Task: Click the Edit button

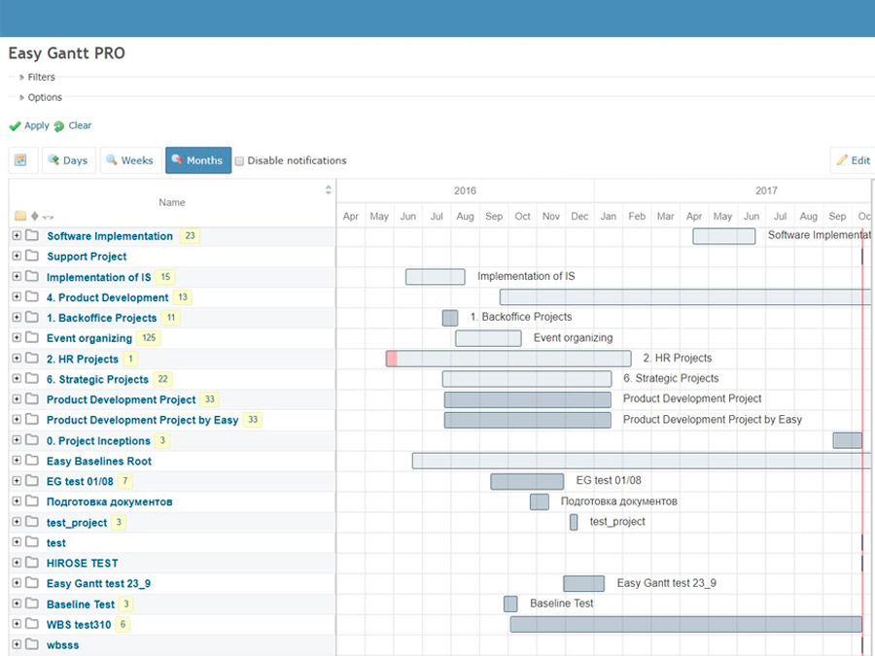Action: (853, 160)
